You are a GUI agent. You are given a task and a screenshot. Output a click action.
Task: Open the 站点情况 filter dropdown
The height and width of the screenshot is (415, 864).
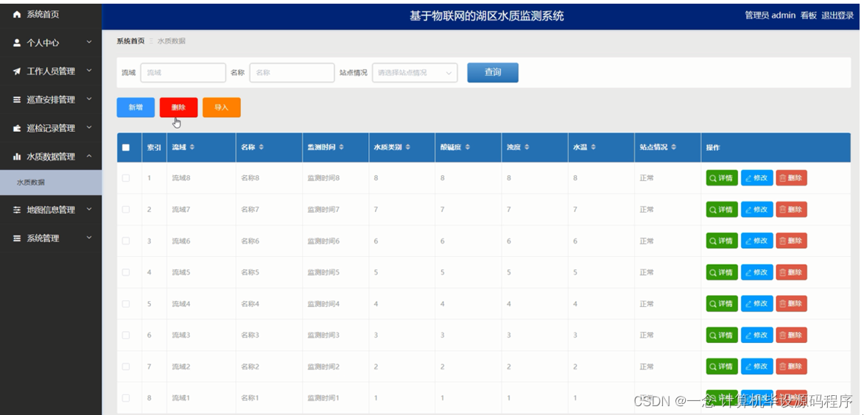point(415,73)
